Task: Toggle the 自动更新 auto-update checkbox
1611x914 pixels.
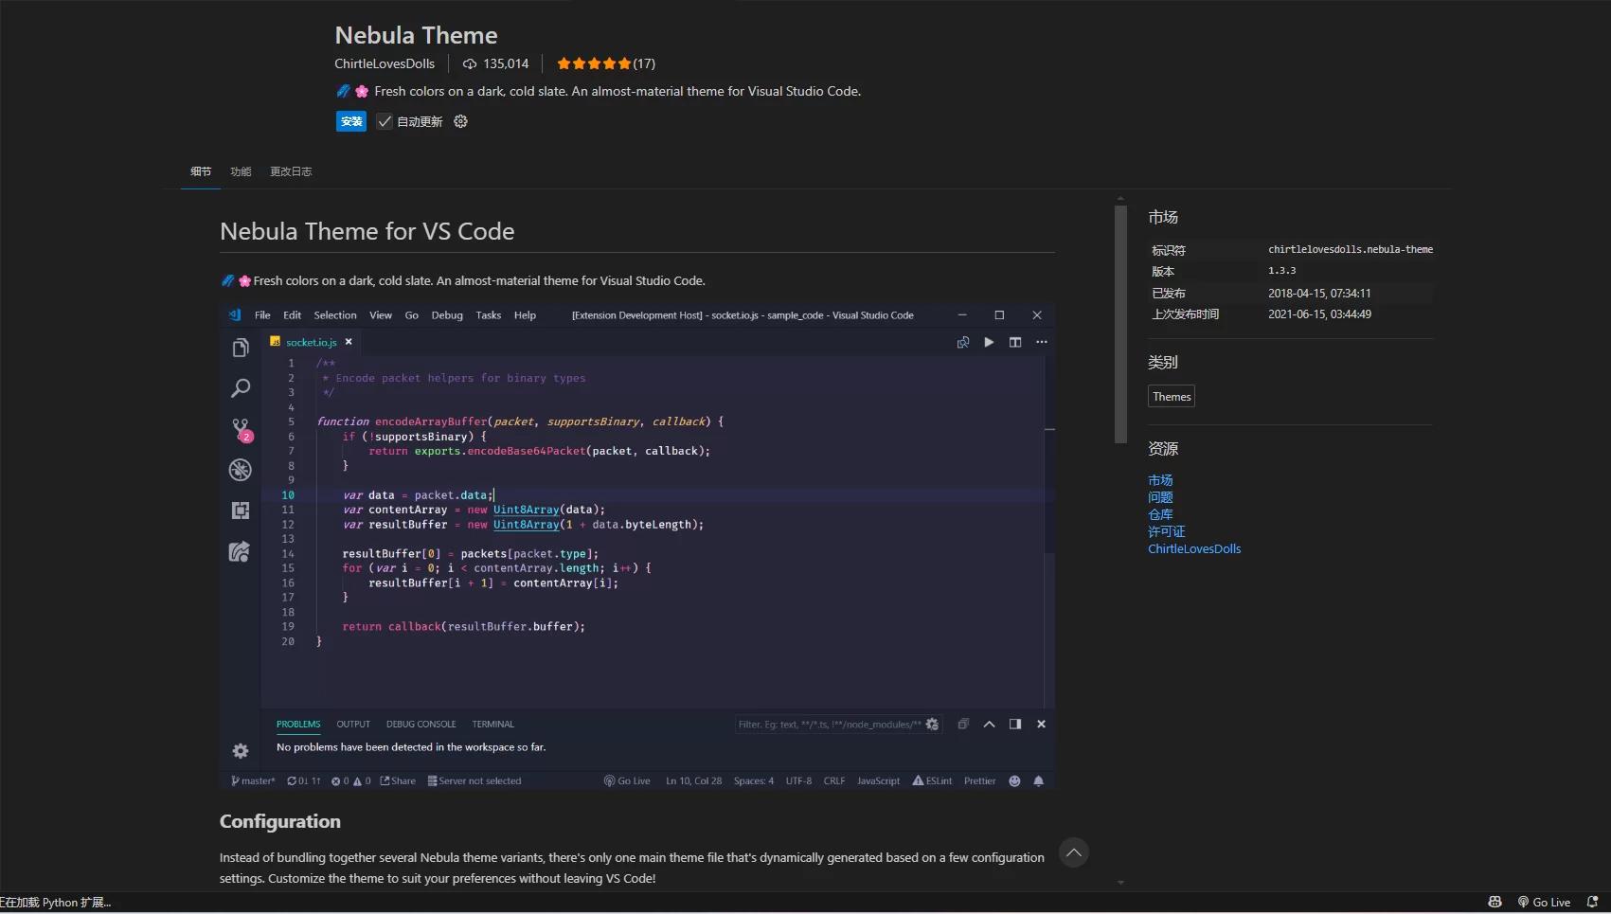Action: click(x=385, y=121)
